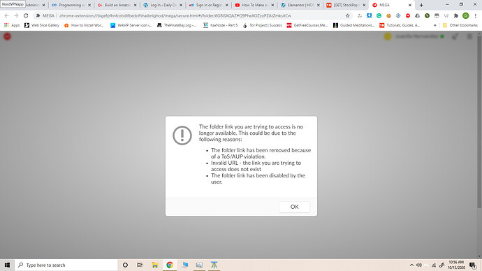Open the haxNode - Part 5 bookmark
Viewport: 482px width, 271px height.
tap(221, 25)
